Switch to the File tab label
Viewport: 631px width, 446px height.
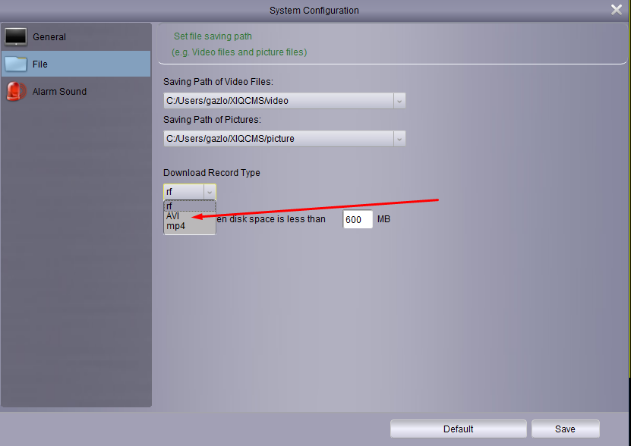39,64
